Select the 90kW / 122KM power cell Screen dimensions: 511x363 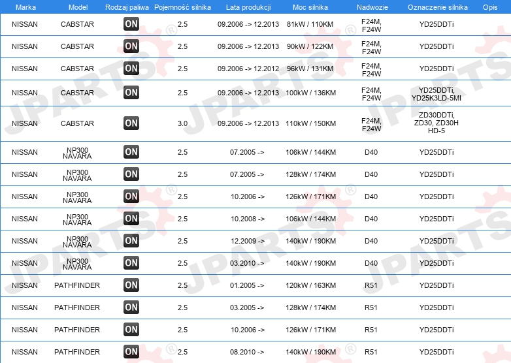click(x=310, y=46)
